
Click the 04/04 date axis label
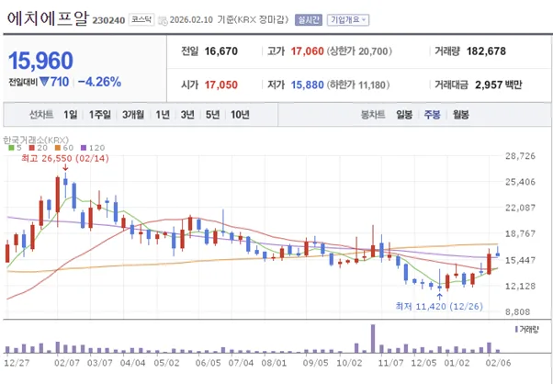(x=133, y=363)
